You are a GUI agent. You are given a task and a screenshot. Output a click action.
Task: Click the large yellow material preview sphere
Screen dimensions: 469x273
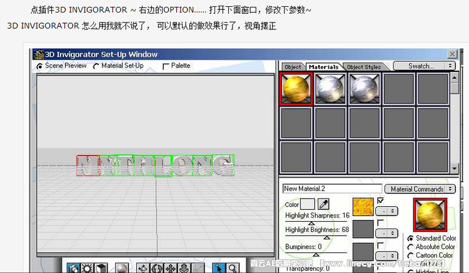pos(430,214)
